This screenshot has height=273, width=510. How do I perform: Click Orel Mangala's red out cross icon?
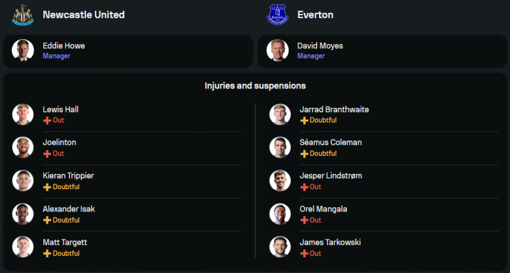point(304,220)
